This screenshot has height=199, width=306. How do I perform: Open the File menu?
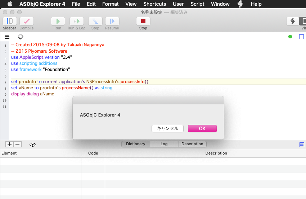pyautogui.click(x=76, y=4)
